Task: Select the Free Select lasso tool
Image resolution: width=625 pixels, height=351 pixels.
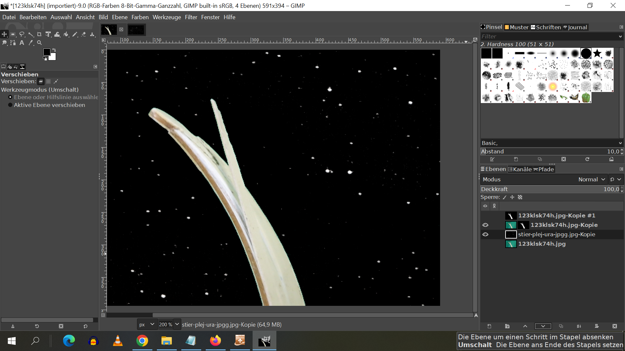Action: pos(22,34)
